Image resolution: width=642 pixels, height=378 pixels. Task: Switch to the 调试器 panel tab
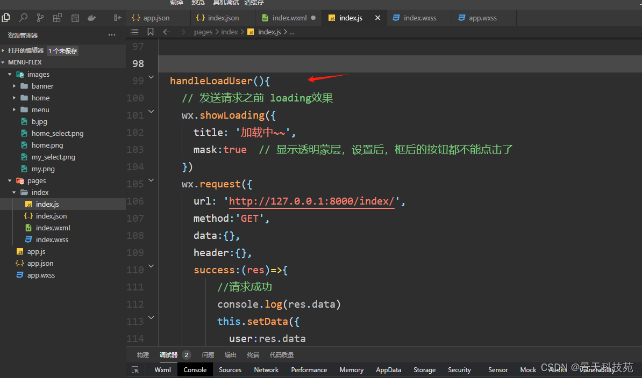168,355
